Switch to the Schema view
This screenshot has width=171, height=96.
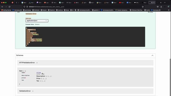[37, 24]
